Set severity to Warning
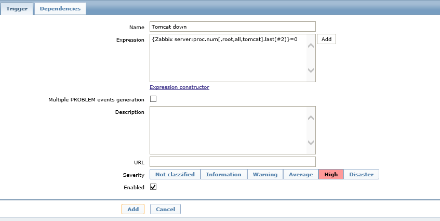The image size is (440, 221). coord(265,174)
